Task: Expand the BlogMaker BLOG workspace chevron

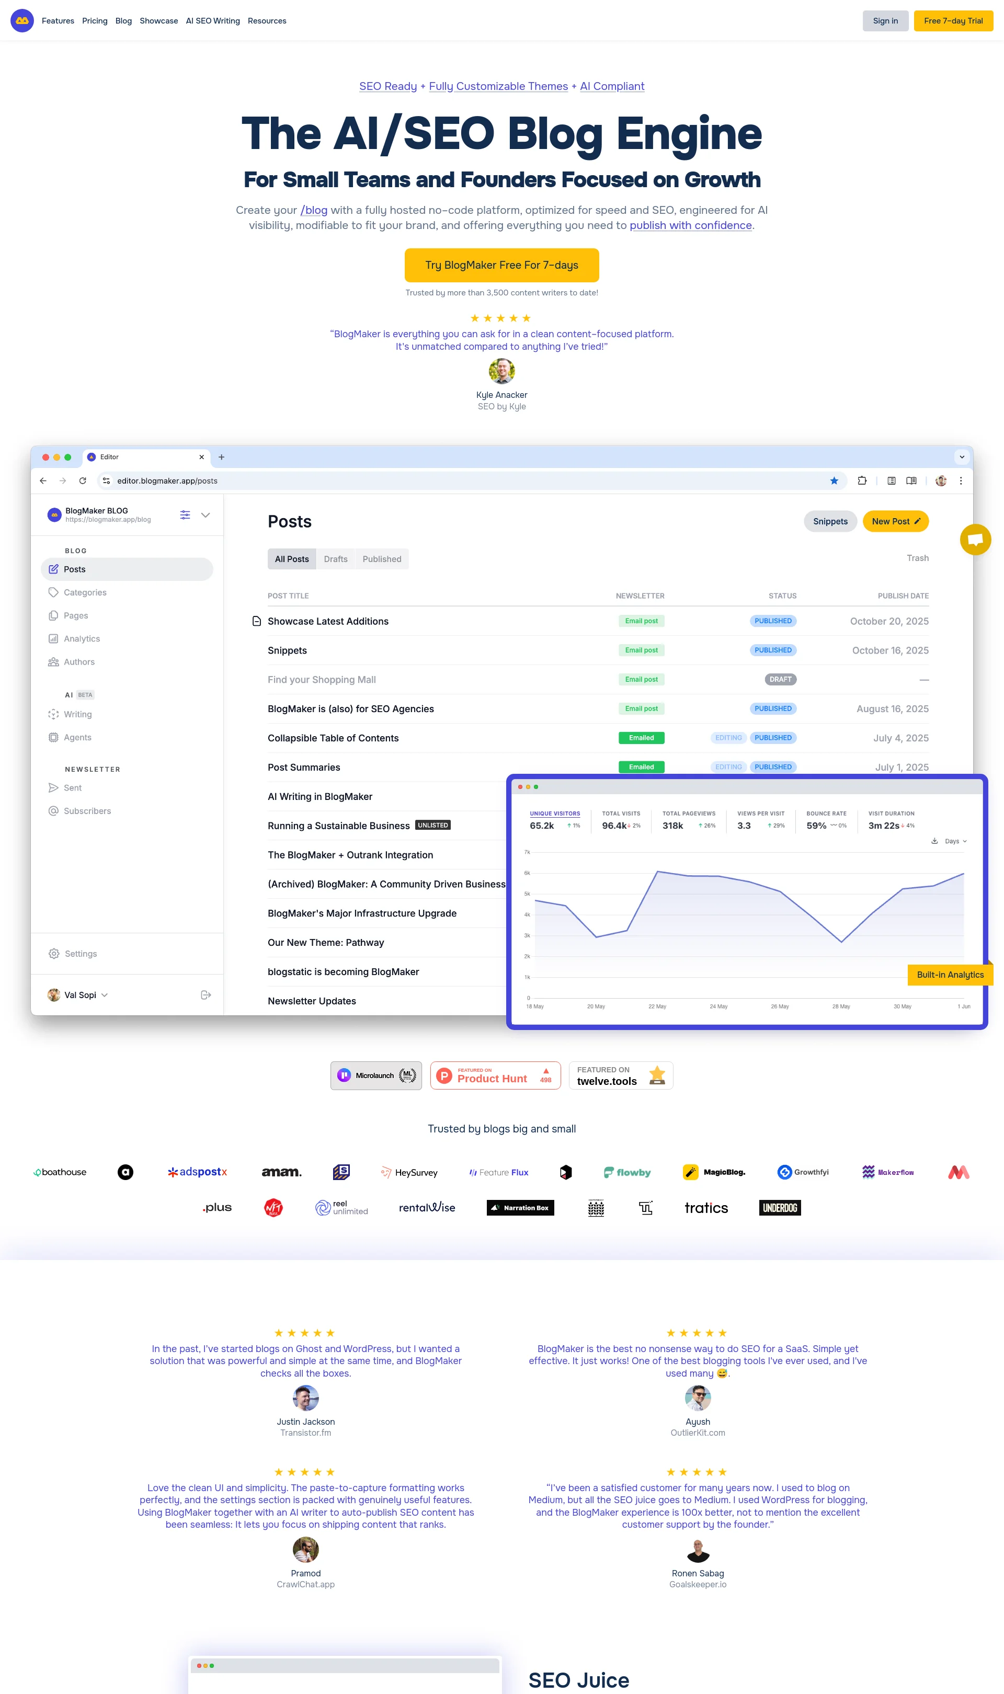Action: click(206, 514)
